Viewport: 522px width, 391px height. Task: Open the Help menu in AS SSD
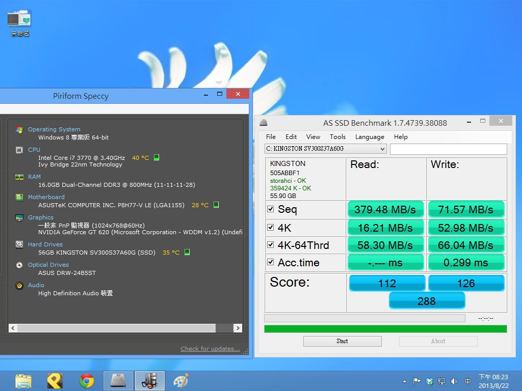[x=401, y=136]
